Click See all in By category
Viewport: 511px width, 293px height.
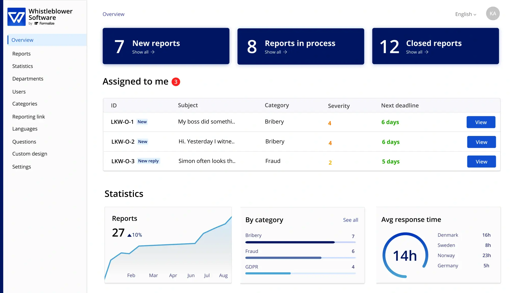tap(350, 220)
